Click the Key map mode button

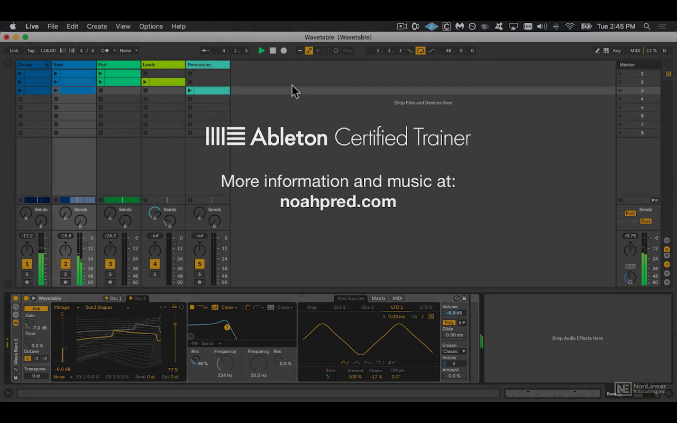coord(617,51)
